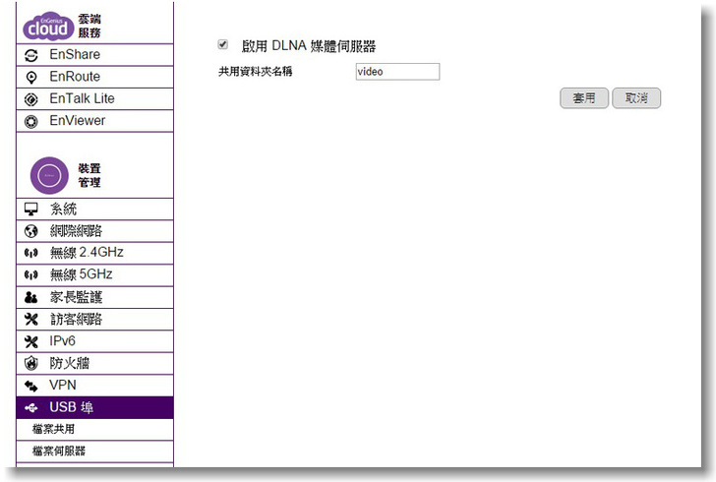Select the 系統 menu entry
The image size is (716, 482).
(95, 210)
